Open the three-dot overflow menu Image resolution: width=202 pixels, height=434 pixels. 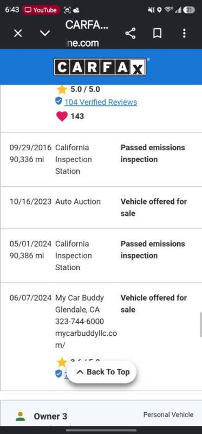click(184, 33)
